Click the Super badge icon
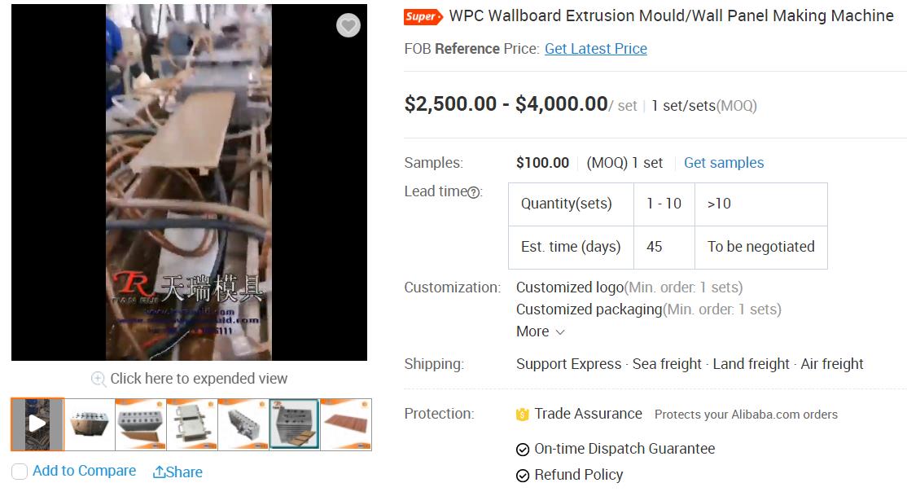This screenshot has height=496, width=907. [423, 17]
